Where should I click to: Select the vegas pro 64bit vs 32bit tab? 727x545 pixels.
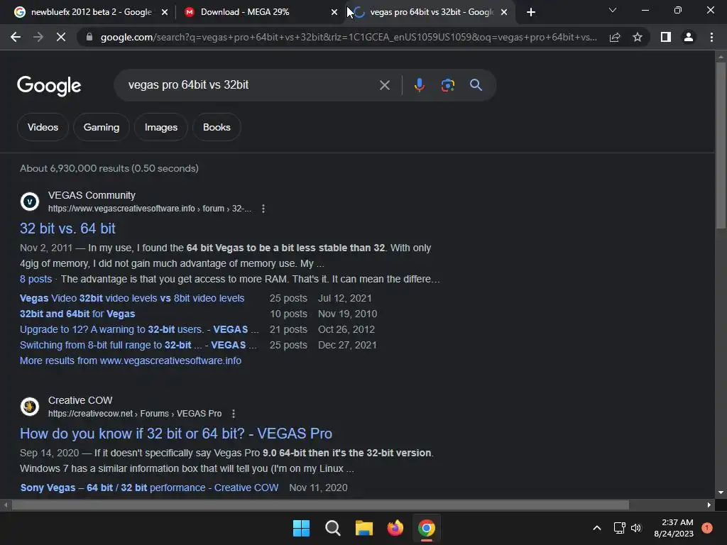(431, 12)
